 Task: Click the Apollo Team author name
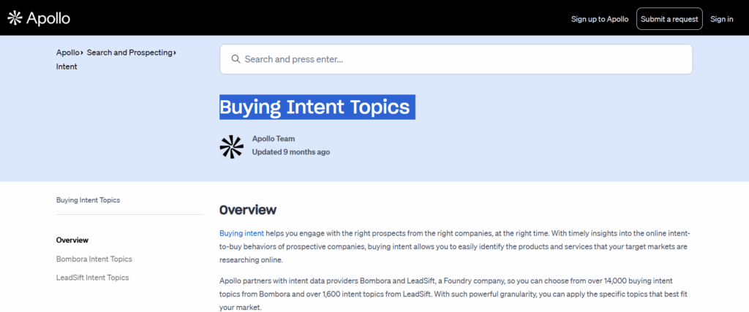pos(274,139)
